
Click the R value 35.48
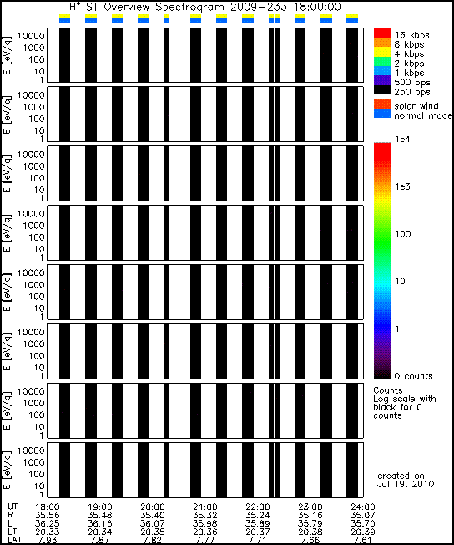coord(100,515)
